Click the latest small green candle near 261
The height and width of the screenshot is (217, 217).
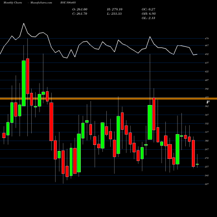pos(197,164)
